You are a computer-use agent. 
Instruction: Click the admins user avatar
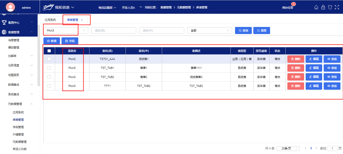point(10,7)
